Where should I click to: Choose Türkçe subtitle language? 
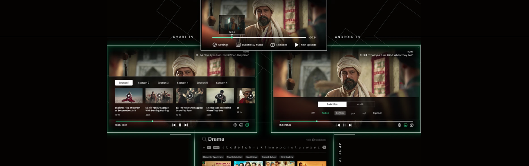point(325,113)
